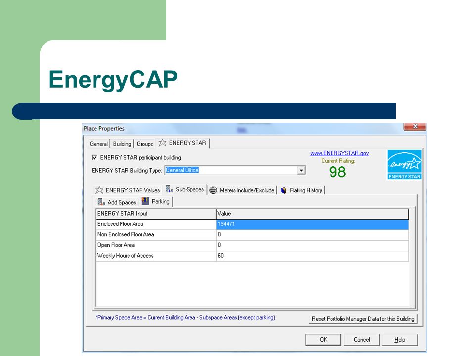Click the ENERGY STAR Values star icon
Screen dimensions: 475x356
tap(99, 190)
